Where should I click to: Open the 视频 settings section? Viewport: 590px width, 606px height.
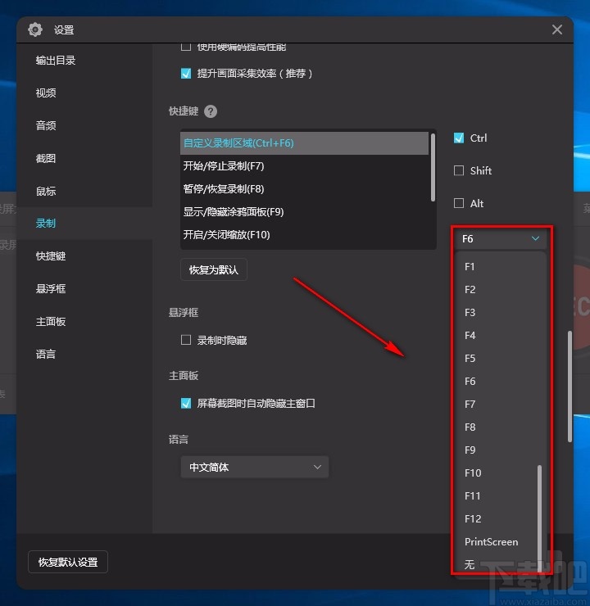tap(46, 93)
